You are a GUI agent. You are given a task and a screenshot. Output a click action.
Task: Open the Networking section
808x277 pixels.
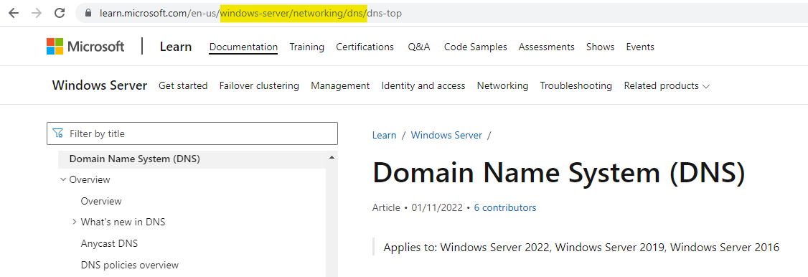[x=502, y=86]
